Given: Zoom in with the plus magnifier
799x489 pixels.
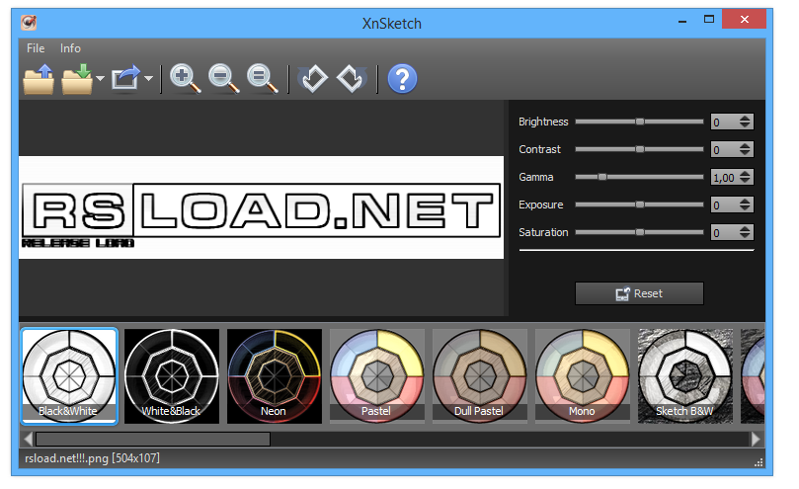Looking at the screenshot, I should [185, 79].
